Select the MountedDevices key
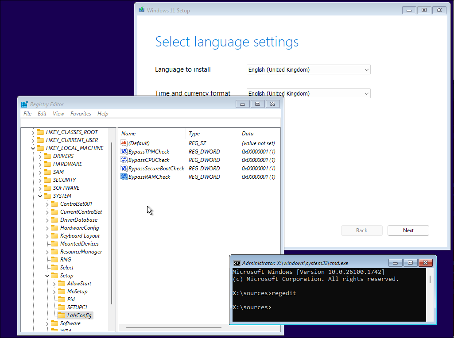This screenshot has width=454, height=338. (x=79, y=244)
